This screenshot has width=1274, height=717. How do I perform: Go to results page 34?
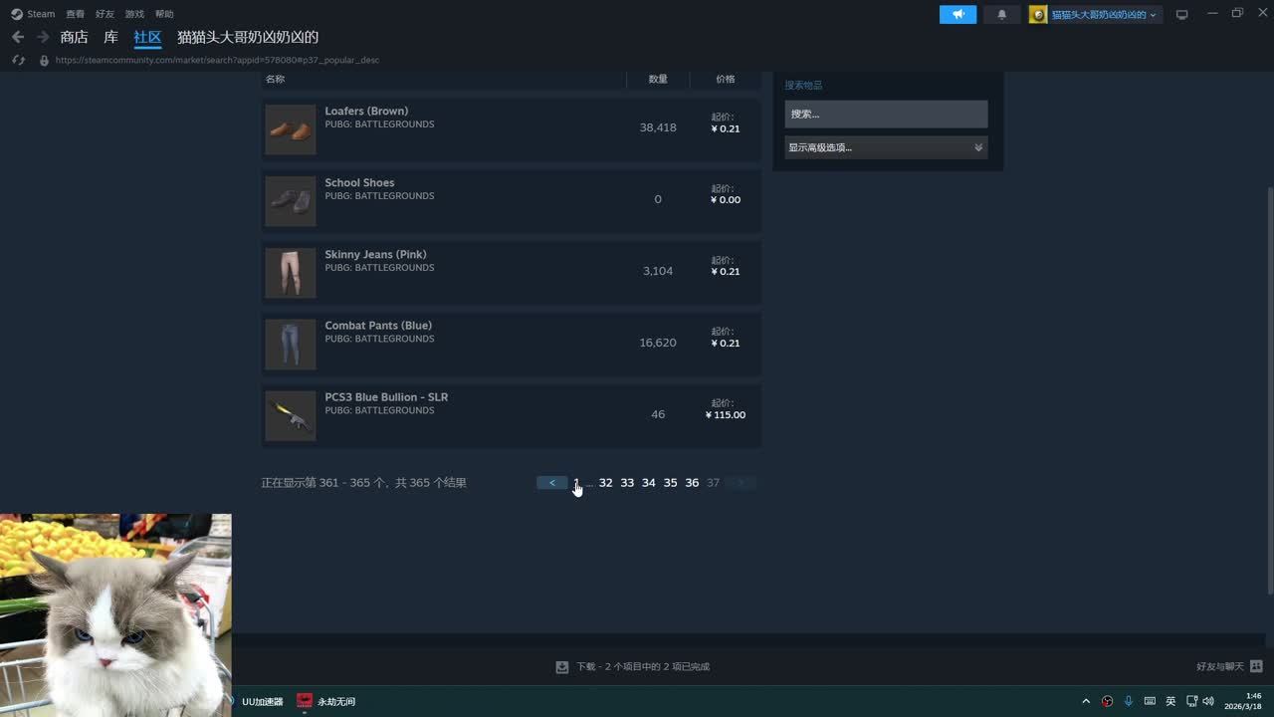(x=648, y=483)
